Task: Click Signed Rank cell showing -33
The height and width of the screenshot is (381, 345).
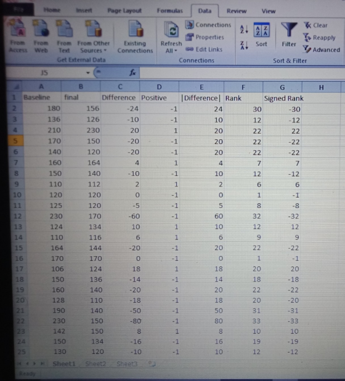Action: point(281,321)
